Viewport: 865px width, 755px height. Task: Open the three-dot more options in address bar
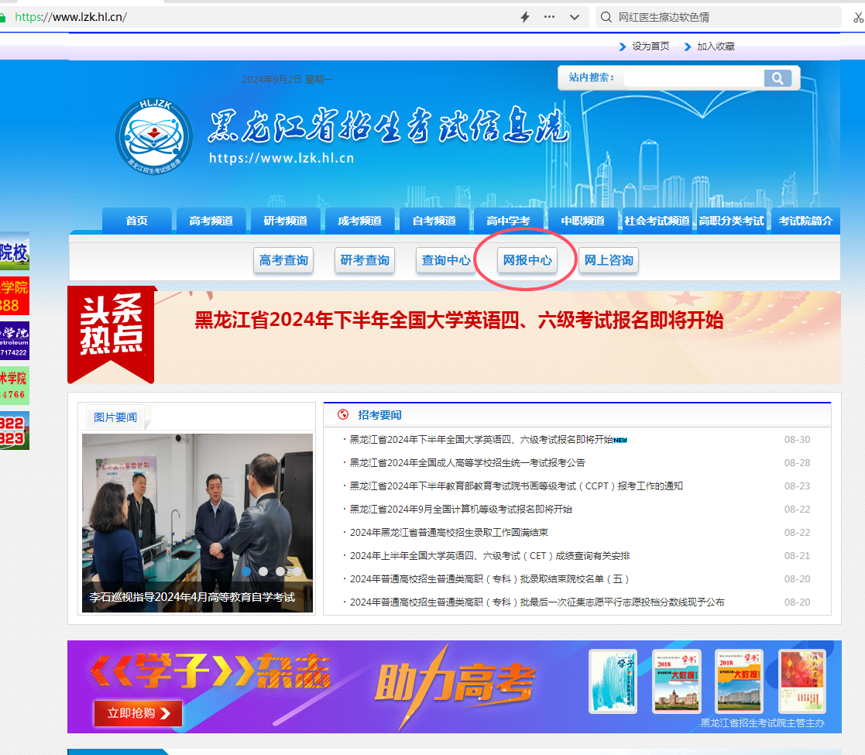tap(549, 17)
